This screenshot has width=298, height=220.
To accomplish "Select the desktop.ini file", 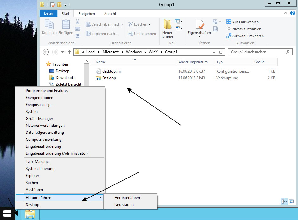I will pyautogui.click(x=111, y=71).
